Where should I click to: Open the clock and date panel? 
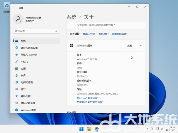click(170, 129)
